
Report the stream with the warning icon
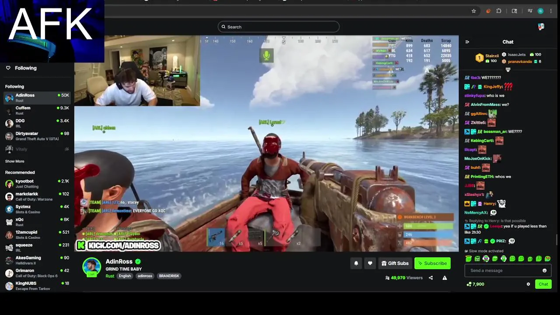click(x=444, y=278)
